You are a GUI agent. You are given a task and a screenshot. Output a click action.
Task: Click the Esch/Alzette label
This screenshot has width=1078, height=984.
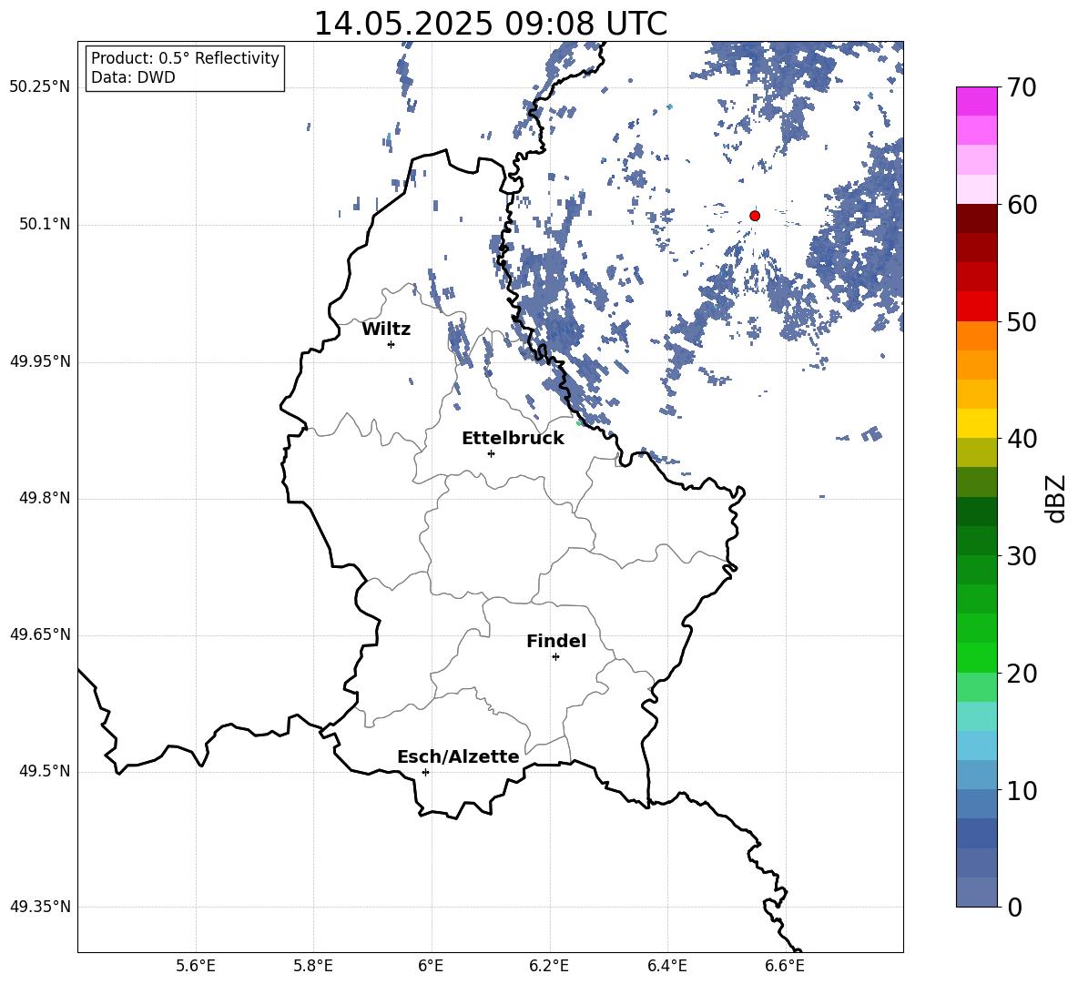pyautogui.click(x=458, y=756)
